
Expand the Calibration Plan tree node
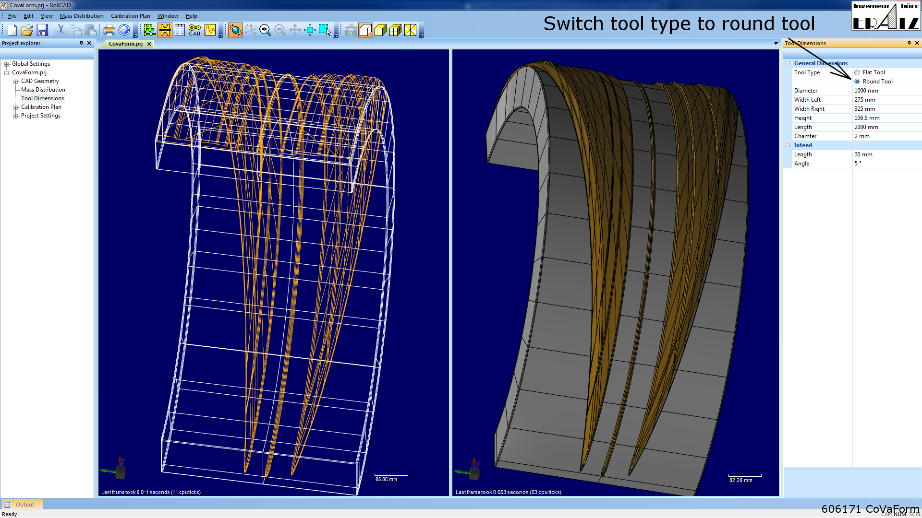(x=15, y=107)
